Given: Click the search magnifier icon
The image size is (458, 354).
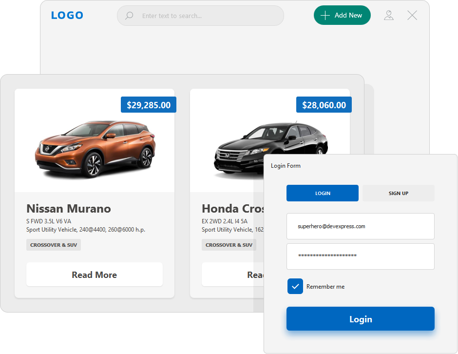Looking at the screenshot, I should pyautogui.click(x=128, y=15).
